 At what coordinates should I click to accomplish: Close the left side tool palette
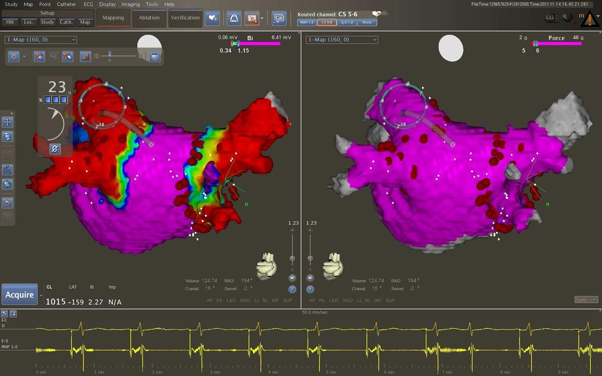pos(12,113)
